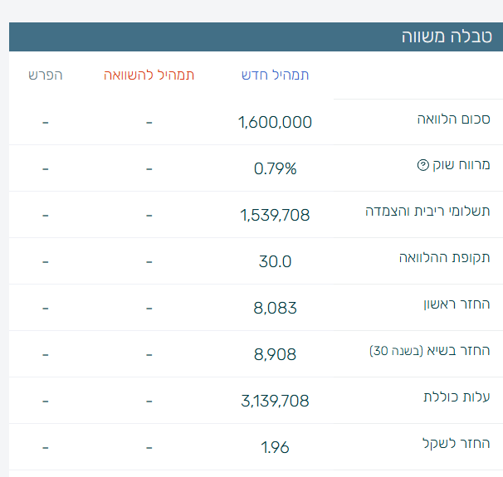Click the 1,600,000 loan amount value
503x477 pixels.
[x=275, y=122]
